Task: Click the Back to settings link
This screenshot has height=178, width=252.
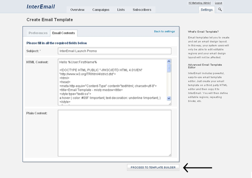Action: [164, 32]
